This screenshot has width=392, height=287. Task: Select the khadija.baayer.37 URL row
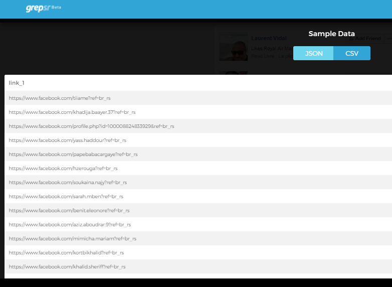click(198, 112)
